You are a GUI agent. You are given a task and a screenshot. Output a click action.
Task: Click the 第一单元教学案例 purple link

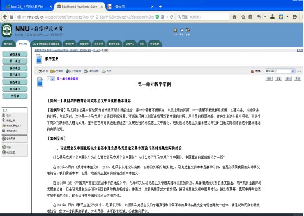pos(67,79)
